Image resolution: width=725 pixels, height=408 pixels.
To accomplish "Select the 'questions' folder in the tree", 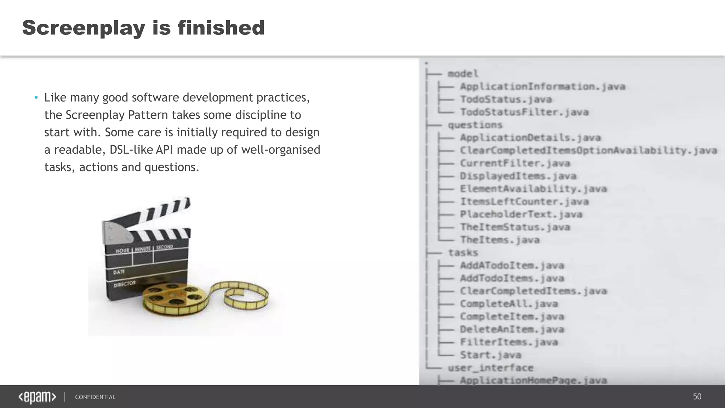I will coord(475,125).
